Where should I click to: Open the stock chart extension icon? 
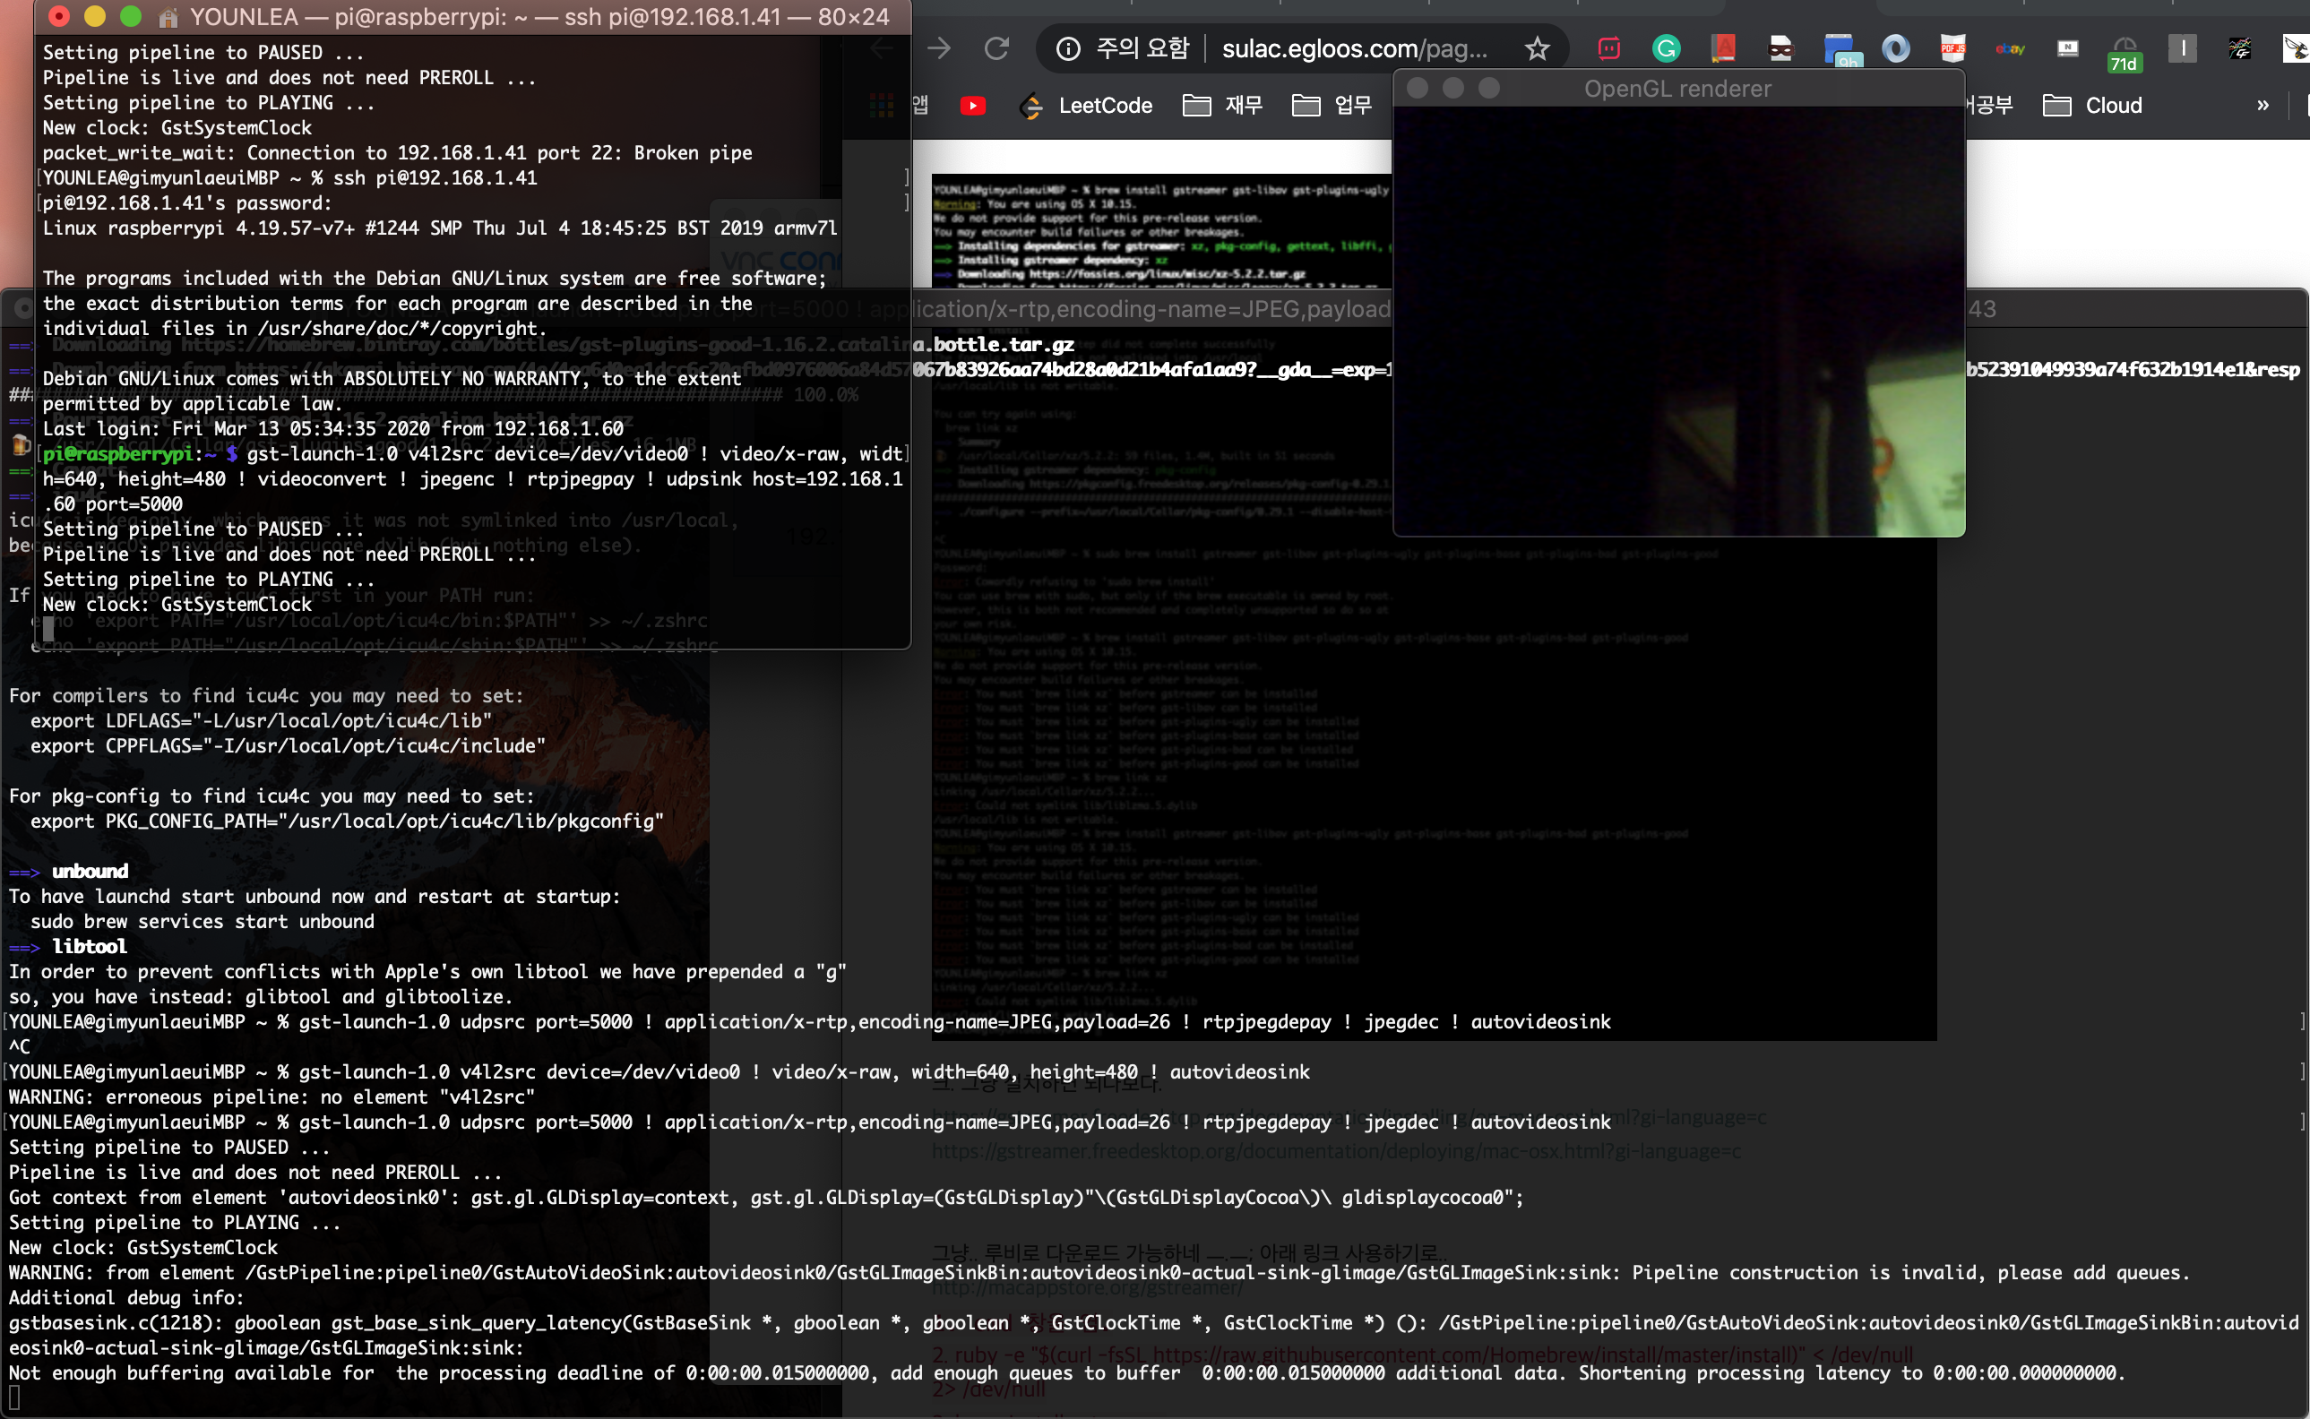pos(2239,47)
